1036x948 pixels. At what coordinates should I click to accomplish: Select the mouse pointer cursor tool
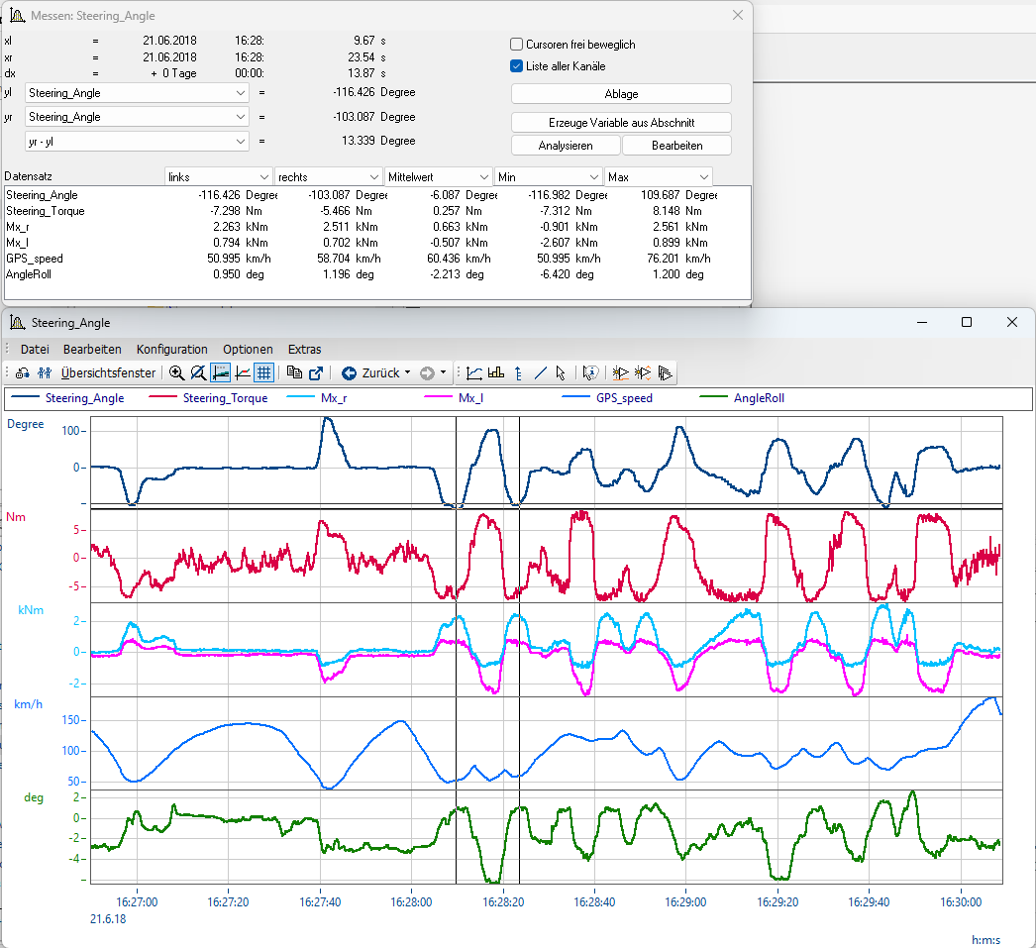[561, 373]
